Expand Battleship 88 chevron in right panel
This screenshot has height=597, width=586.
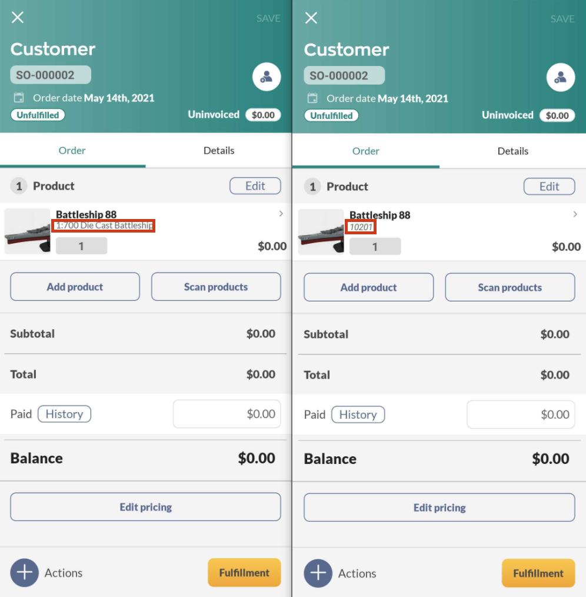click(x=575, y=214)
